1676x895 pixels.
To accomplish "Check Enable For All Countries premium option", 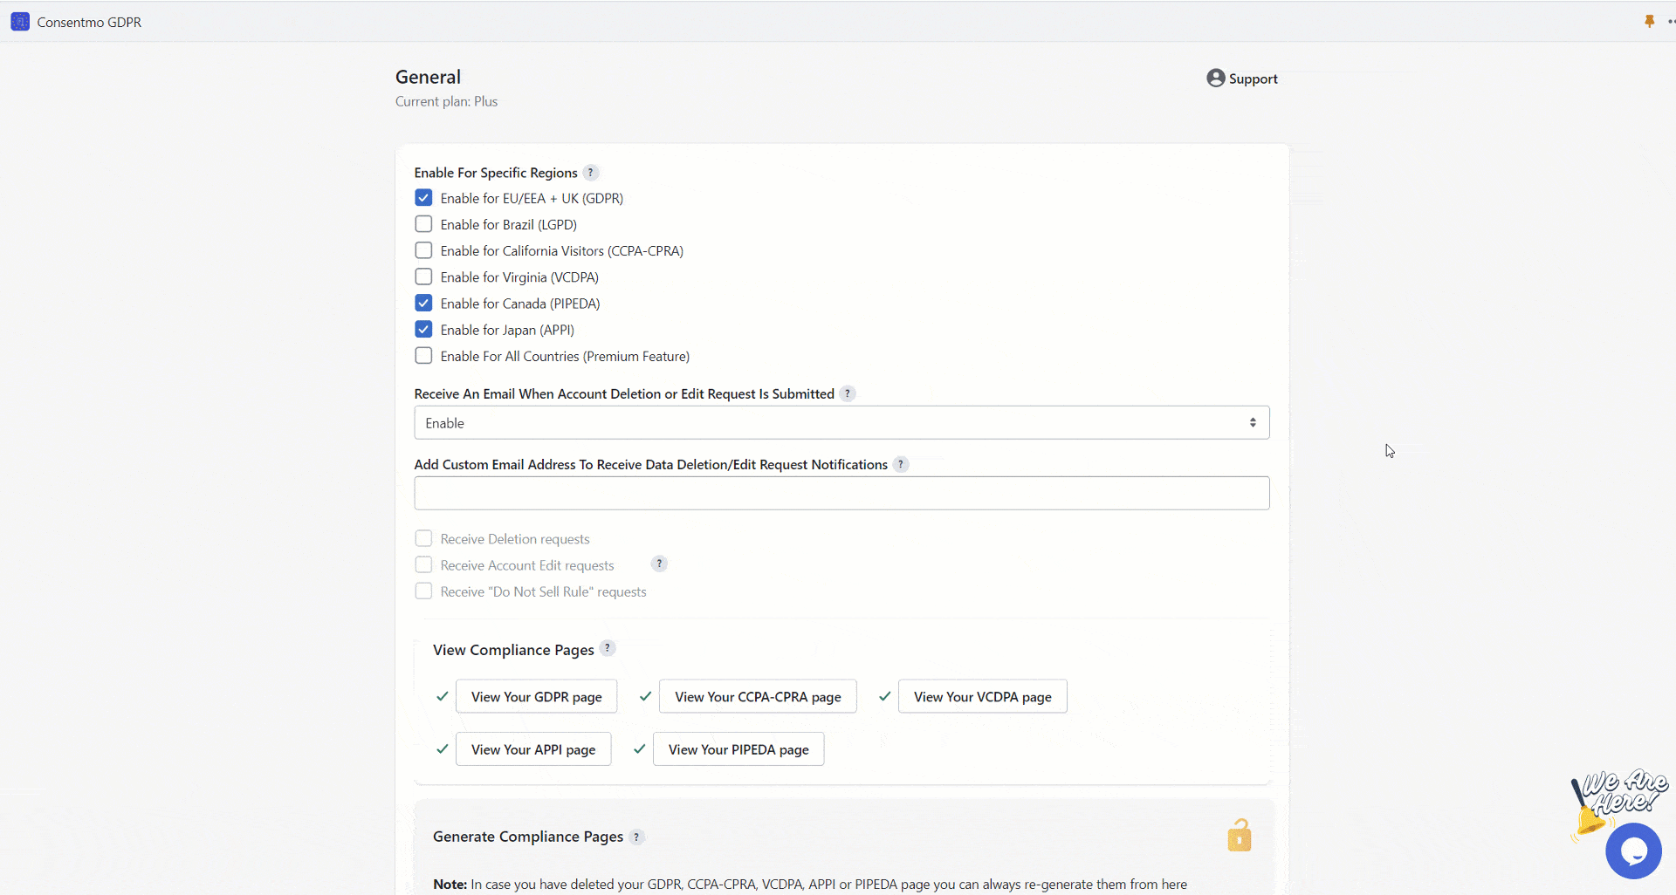I will (x=423, y=356).
